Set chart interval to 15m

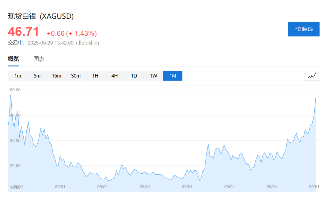(x=56, y=76)
